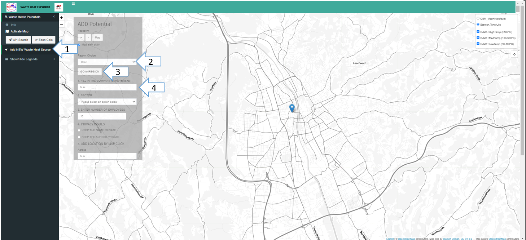Check KEEP THE ADRESS PRIVATE
The height and width of the screenshot is (240, 526).
(x=79, y=137)
